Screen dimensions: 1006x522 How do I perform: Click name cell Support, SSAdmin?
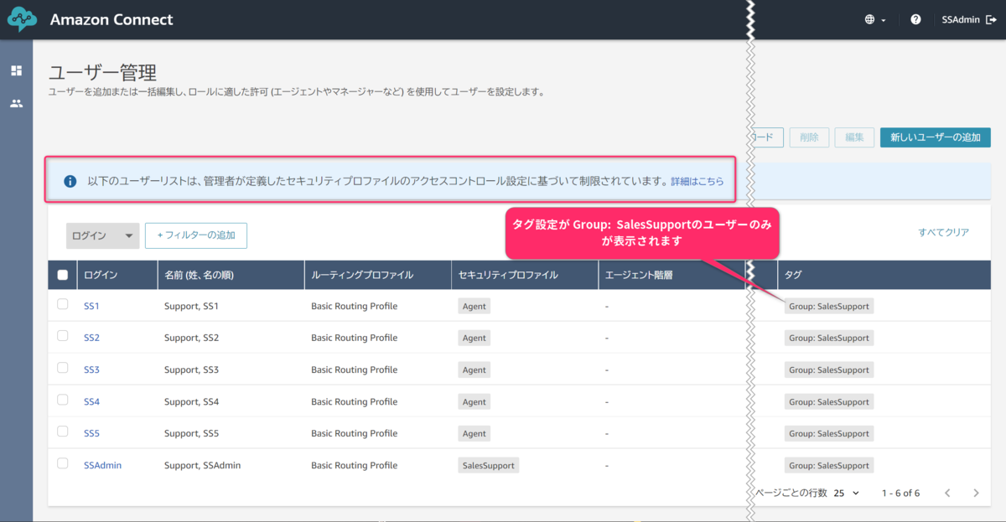[x=202, y=465]
